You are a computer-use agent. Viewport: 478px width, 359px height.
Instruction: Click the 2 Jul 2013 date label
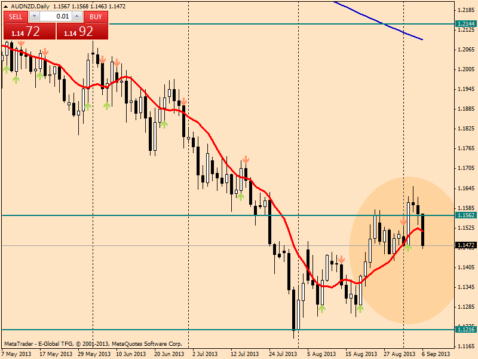(x=205, y=354)
